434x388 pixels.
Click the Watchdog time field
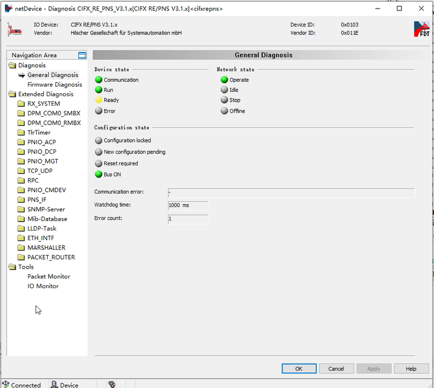(x=187, y=206)
